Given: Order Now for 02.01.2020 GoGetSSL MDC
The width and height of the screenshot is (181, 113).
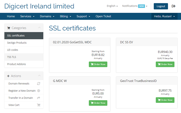Looking at the screenshot, I should pos(98,64).
